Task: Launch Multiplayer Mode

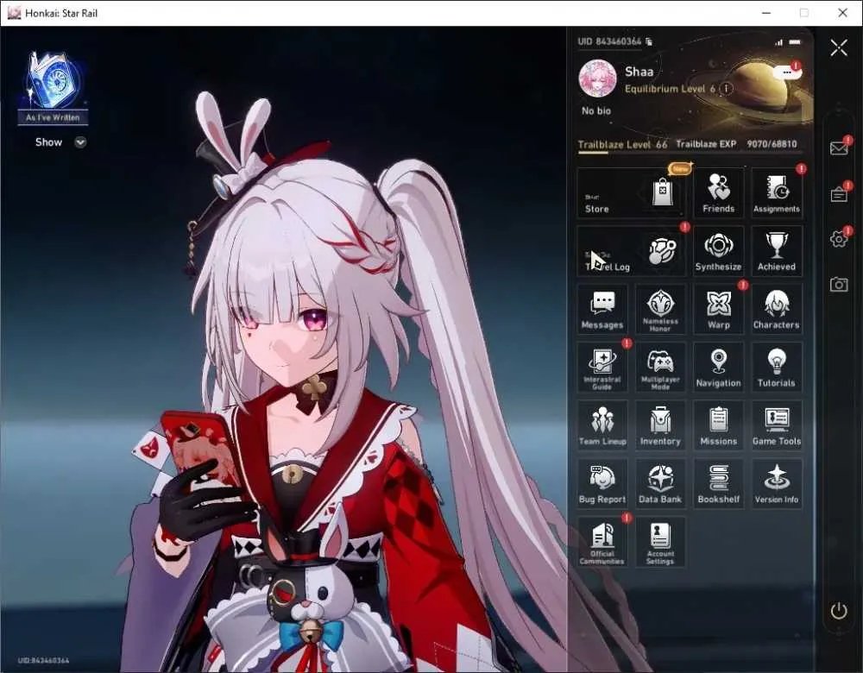Action: click(x=660, y=367)
